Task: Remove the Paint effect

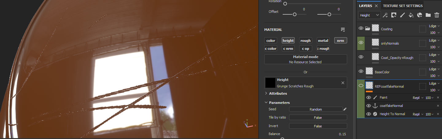Action: click(438, 97)
